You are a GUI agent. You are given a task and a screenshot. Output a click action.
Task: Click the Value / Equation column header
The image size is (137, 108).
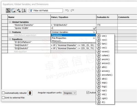click(x=73, y=17)
